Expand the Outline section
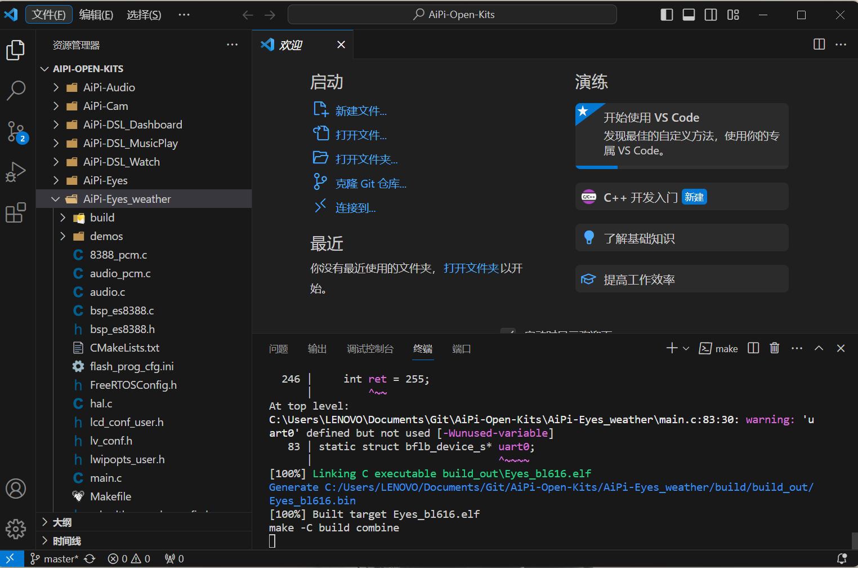This screenshot has width=858, height=568. point(144,522)
